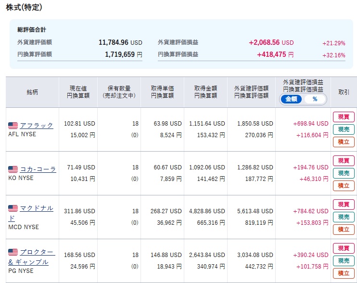Select PG acquisition amount 2,643.84 USD
The width and height of the screenshot is (357, 283).
[207, 255]
